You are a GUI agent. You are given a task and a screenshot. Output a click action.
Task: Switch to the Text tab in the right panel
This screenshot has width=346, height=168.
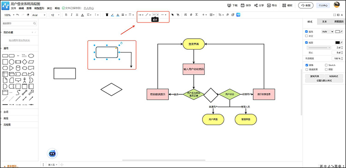[324, 22]
